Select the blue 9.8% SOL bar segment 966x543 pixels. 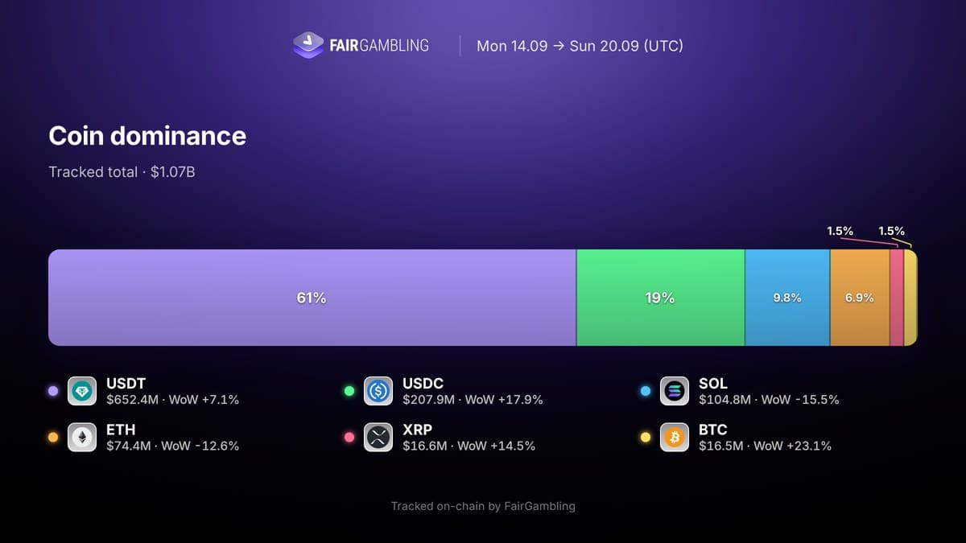point(787,298)
